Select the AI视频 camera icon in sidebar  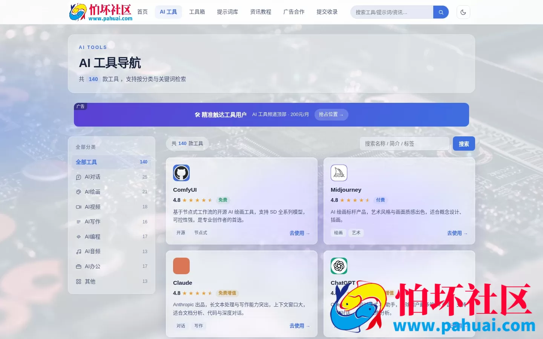pos(78,207)
